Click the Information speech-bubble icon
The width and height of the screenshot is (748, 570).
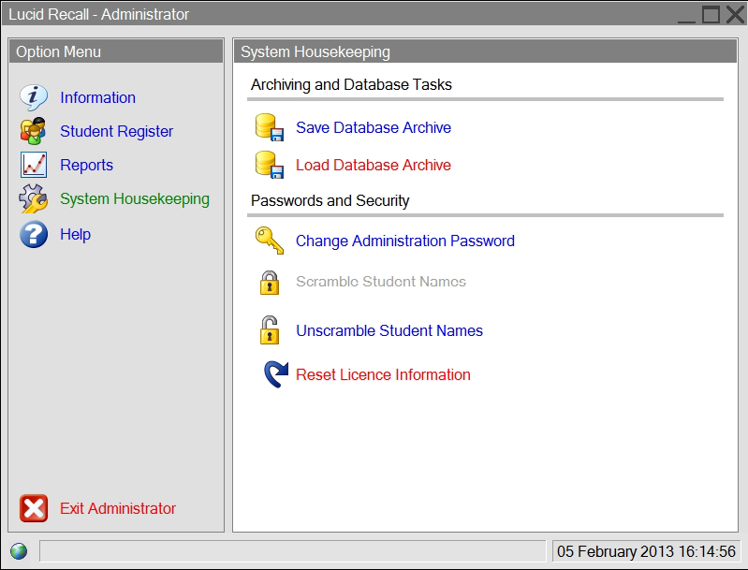34,97
